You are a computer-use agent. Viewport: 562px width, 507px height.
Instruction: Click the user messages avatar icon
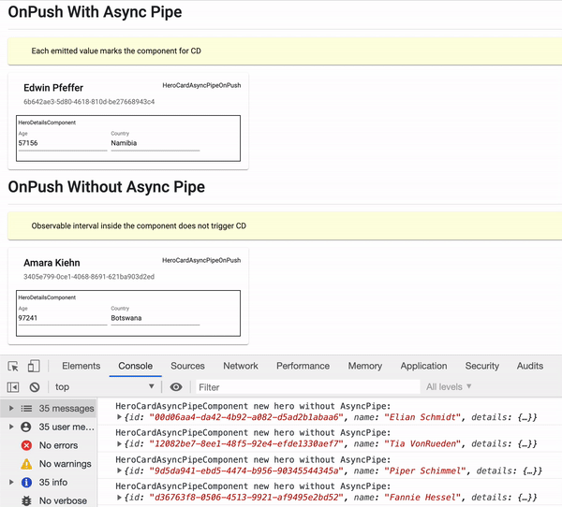click(x=26, y=427)
